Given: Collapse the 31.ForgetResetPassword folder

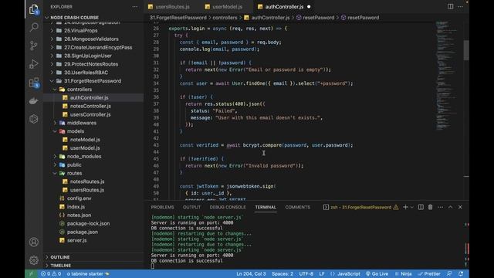Looking at the screenshot, I should pyautogui.click(x=93, y=81).
